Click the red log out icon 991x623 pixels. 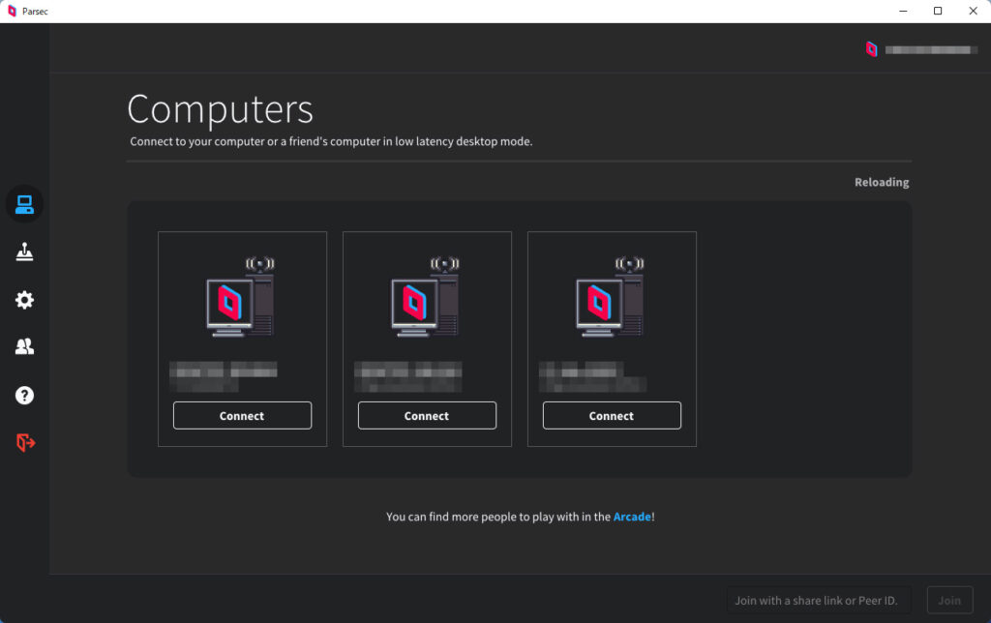coord(25,442)
